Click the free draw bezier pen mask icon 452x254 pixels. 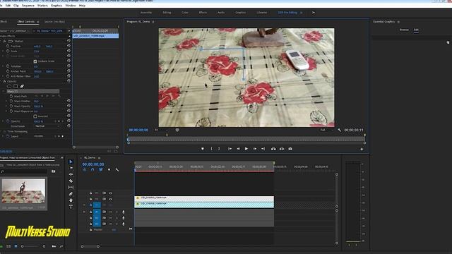22,86
